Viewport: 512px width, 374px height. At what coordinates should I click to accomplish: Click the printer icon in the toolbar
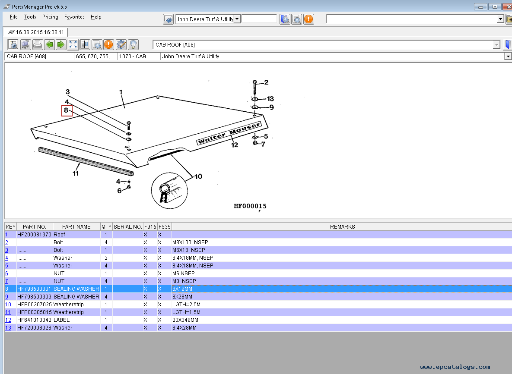(x=38, y=44)
